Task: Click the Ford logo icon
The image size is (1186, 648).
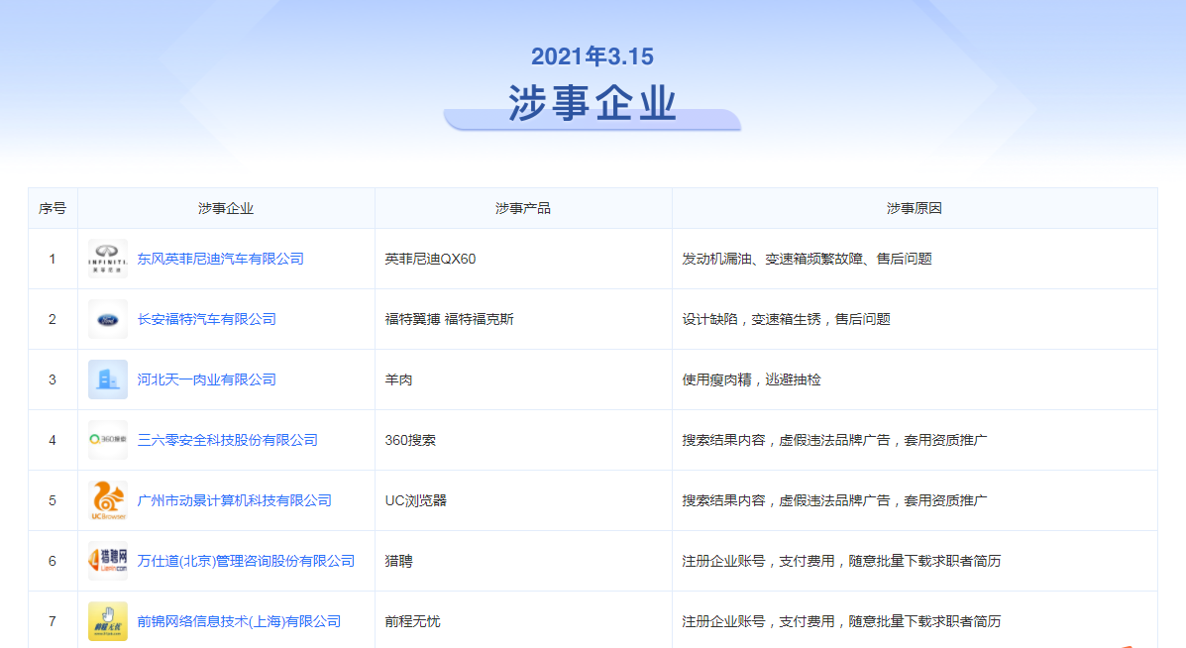Action: (x=107, y=319)
